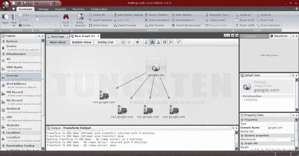
Task: Switch to Main View mode
Action: [58, 42]
